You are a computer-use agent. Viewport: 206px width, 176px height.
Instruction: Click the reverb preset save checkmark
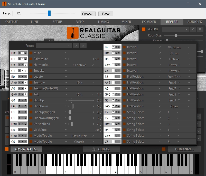point(193,29)
